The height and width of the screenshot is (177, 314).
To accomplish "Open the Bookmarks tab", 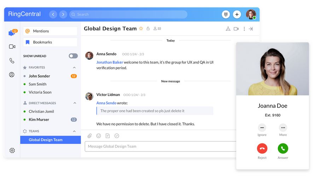I will pyautogui.click(x=50, y=42).
